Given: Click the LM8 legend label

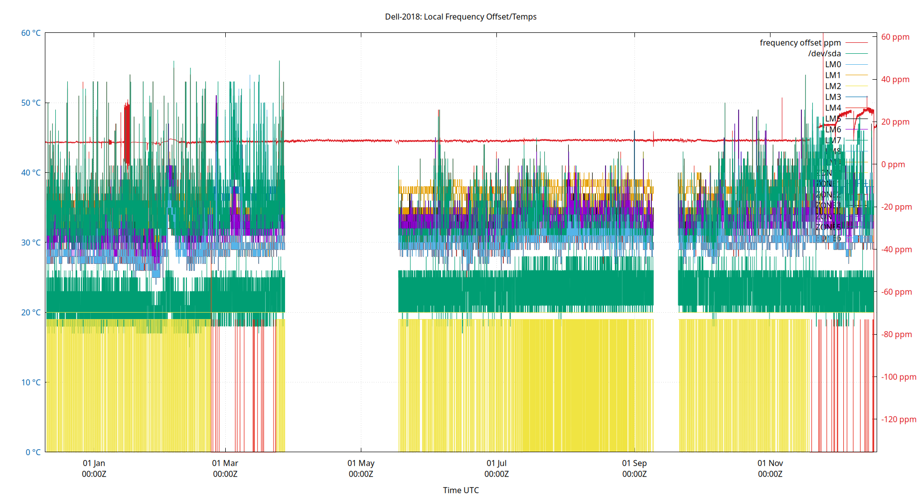Looking at the screenshot, I should coord(834,151).
